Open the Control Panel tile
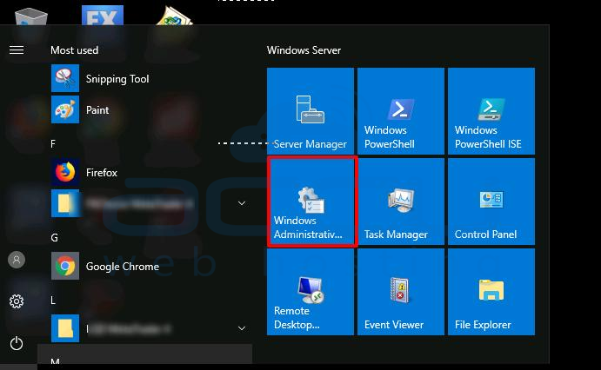The height and width of the screenshot is (370, 601). (491, 202)
